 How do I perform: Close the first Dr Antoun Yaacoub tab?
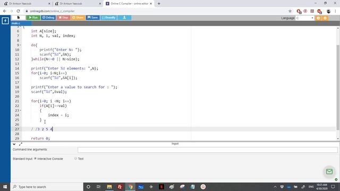[x=49, y=4]
